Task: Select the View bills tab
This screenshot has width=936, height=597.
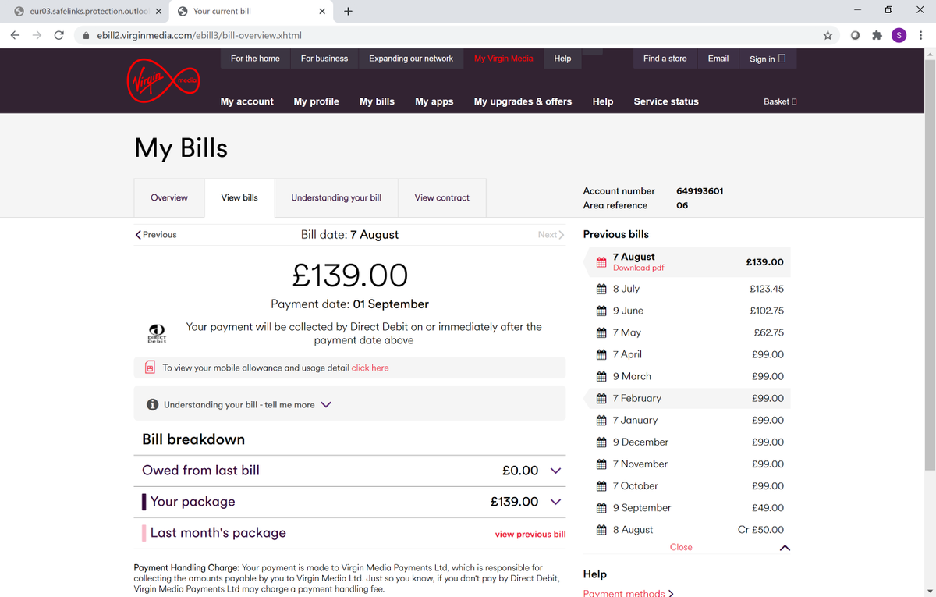Action: tap(239, 197)
